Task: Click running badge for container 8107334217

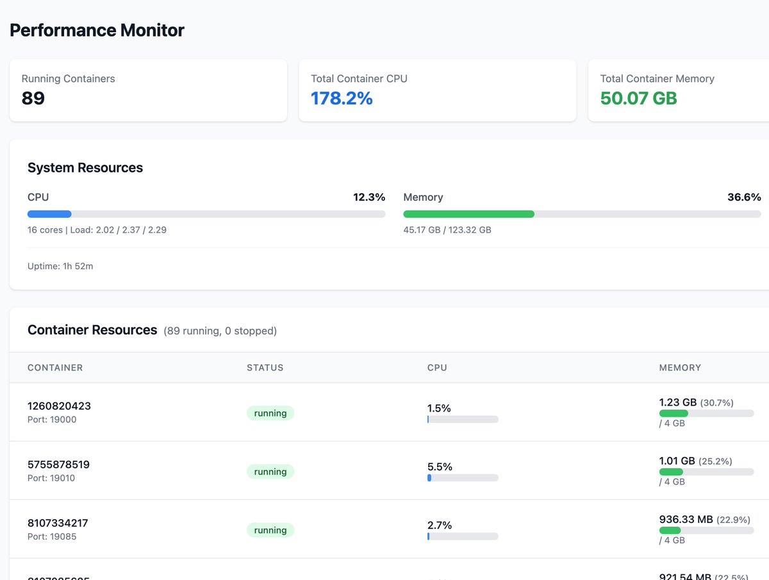Action: [270, 530]
